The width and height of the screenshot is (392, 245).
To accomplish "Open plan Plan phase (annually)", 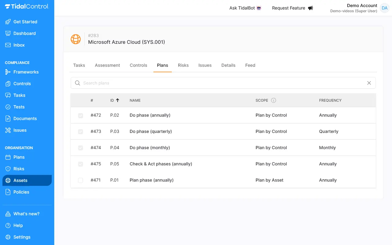I will [x=152, y=180].
